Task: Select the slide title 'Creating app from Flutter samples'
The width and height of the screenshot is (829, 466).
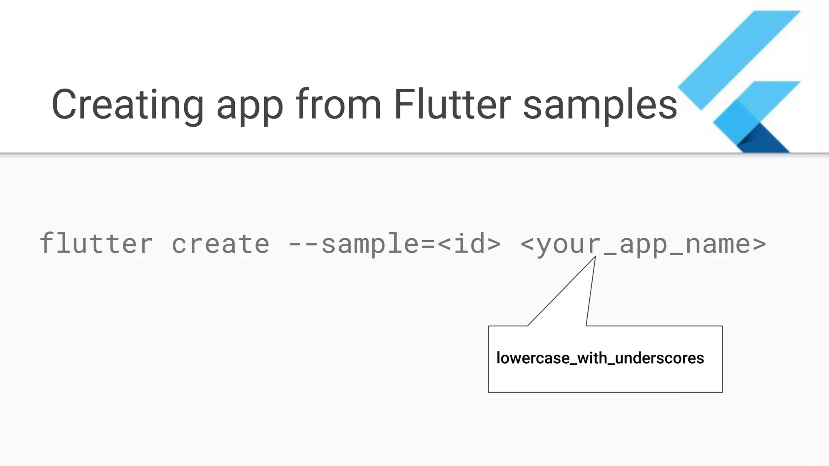Action: pyautogui.click(x=364, y=105)
